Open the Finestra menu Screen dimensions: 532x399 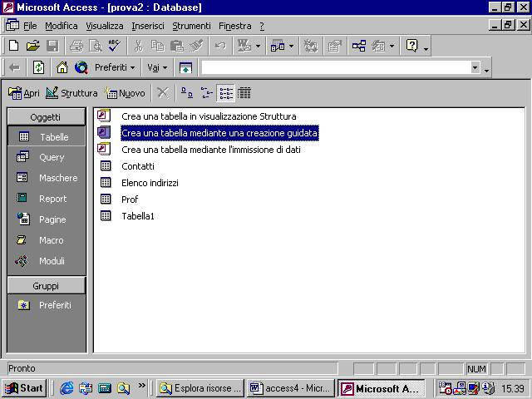tap(235, 26)
